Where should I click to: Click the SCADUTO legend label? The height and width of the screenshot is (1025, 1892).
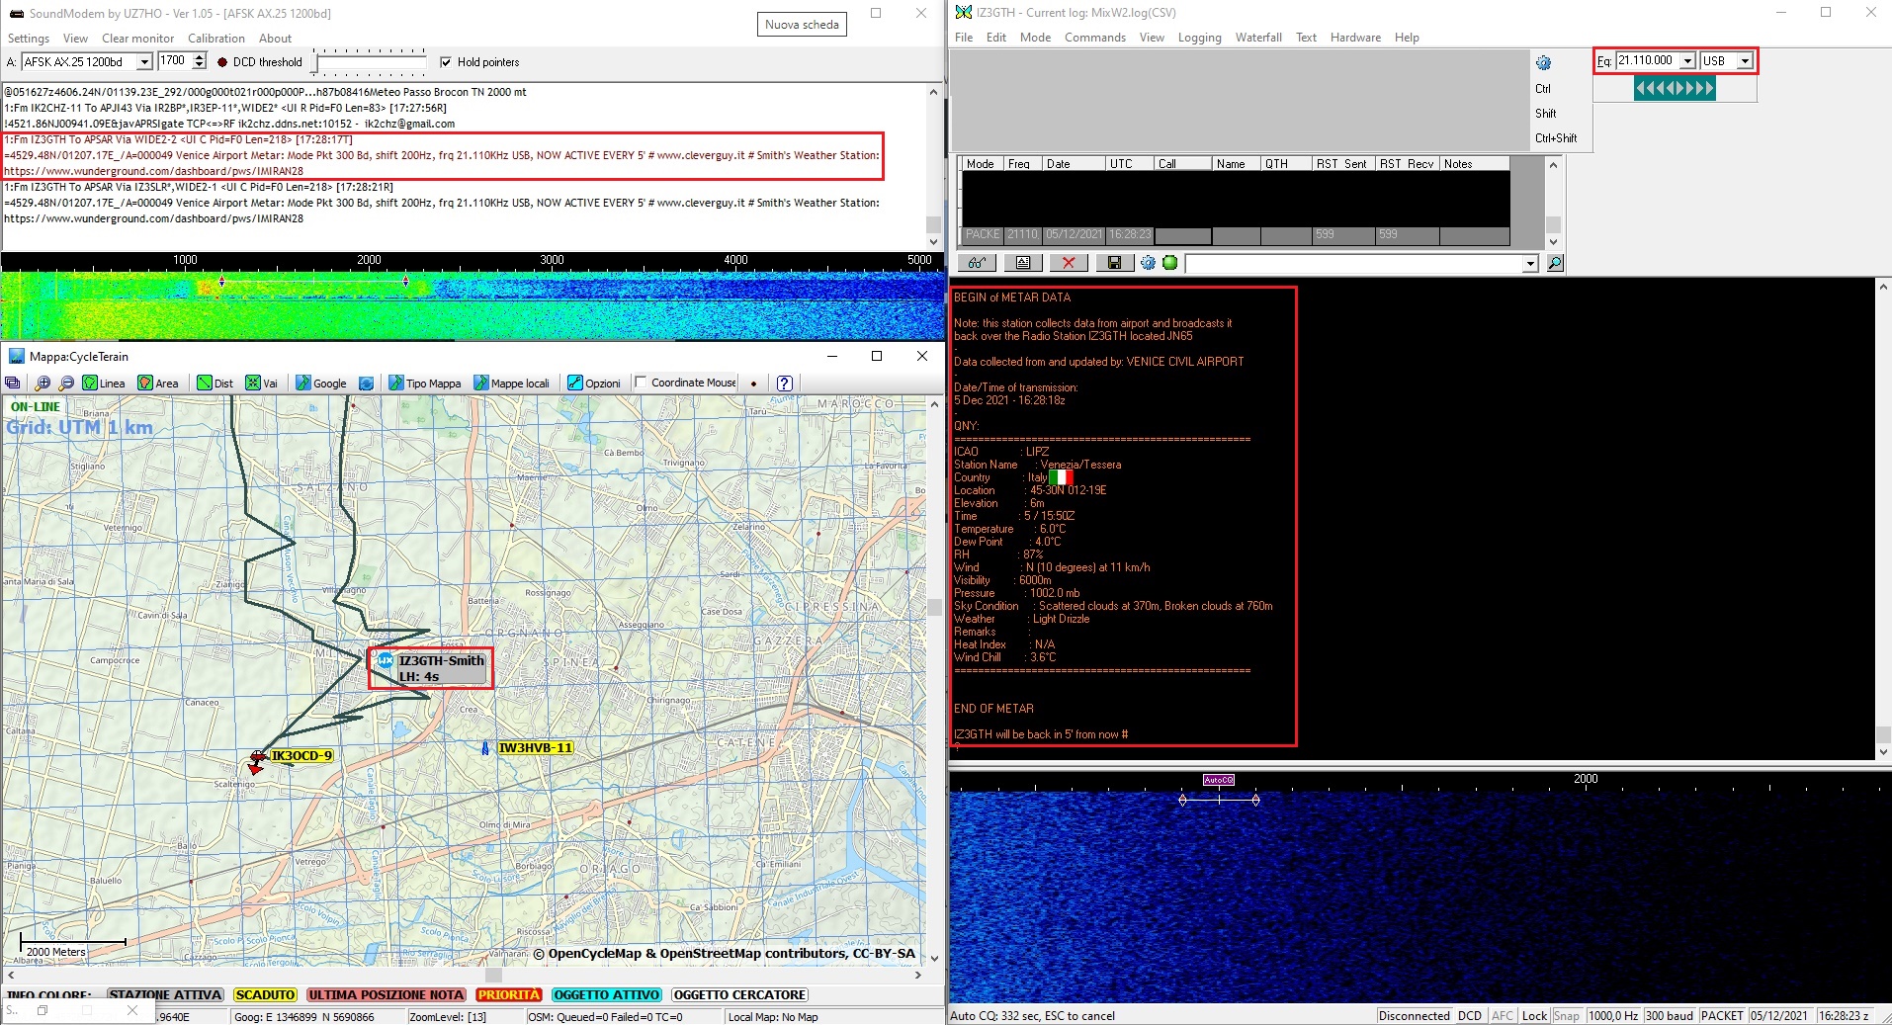coord(265,994)
